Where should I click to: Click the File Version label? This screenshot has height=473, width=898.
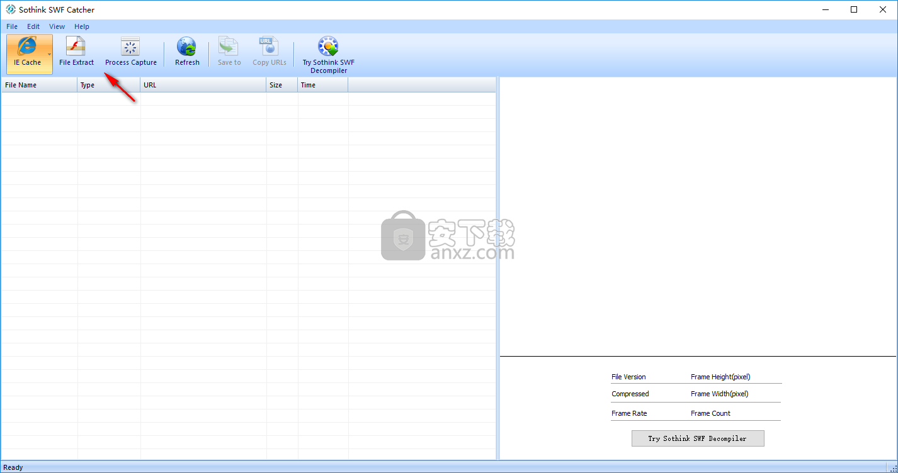coord(628,377)
